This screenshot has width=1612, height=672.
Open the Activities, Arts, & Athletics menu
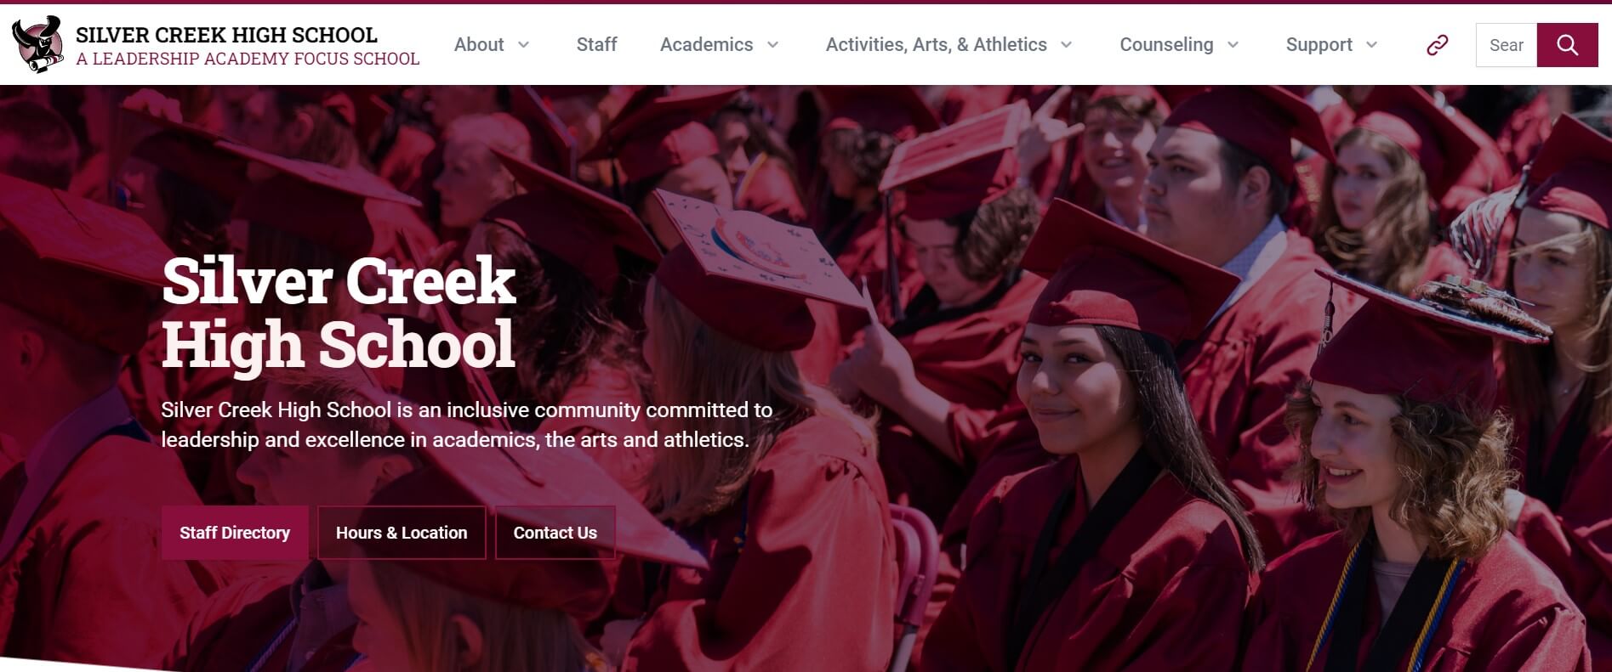click(x=936, y=45)
